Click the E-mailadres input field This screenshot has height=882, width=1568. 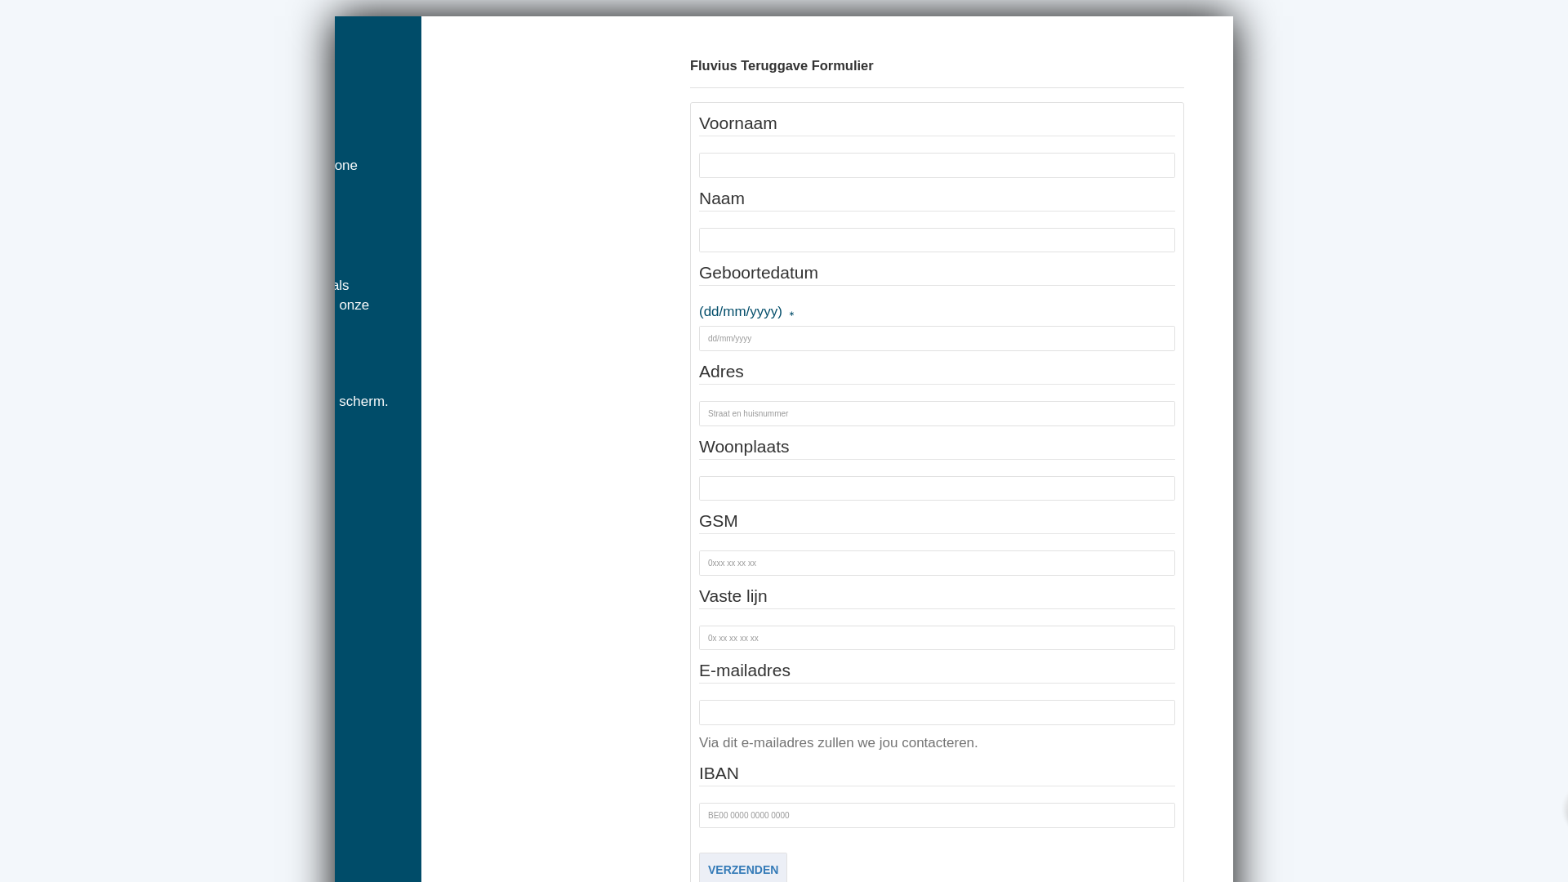tap(937, 713)
